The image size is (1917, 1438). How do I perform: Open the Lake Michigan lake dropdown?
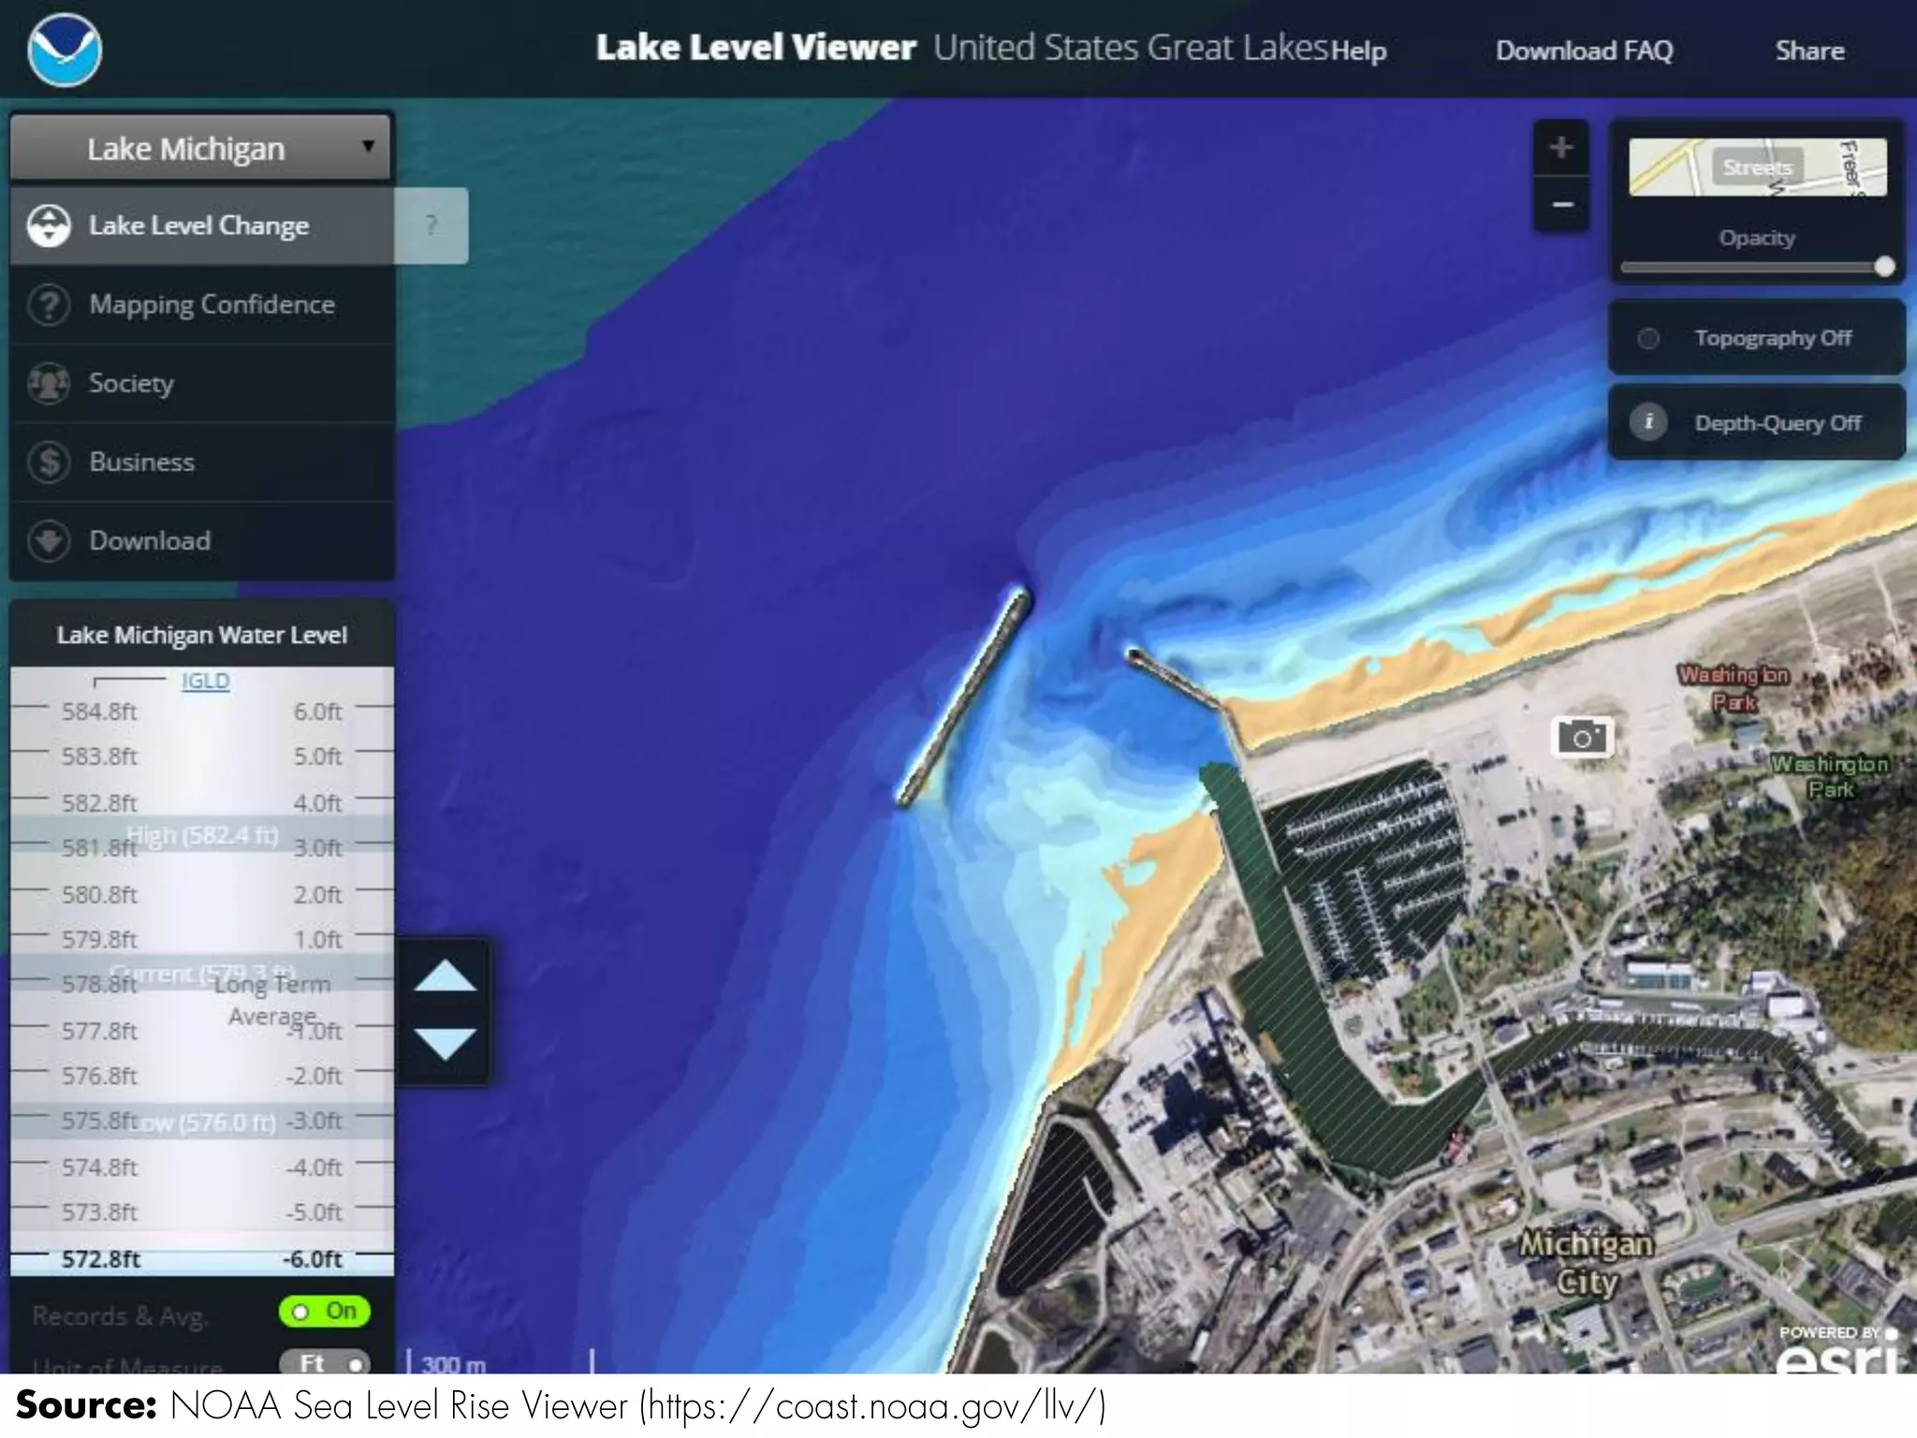click(x=200, y=148)
